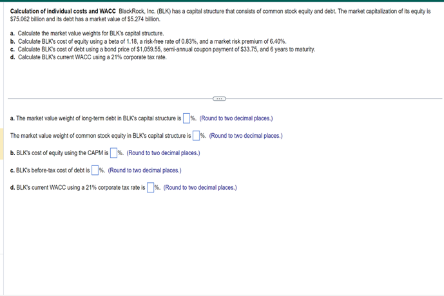
Task: Click the rounding hint after current WACC
Action: [x=200, y=188]
